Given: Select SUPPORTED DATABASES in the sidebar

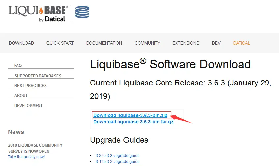Looking at the screenshot, I should (x=38, y=76).
